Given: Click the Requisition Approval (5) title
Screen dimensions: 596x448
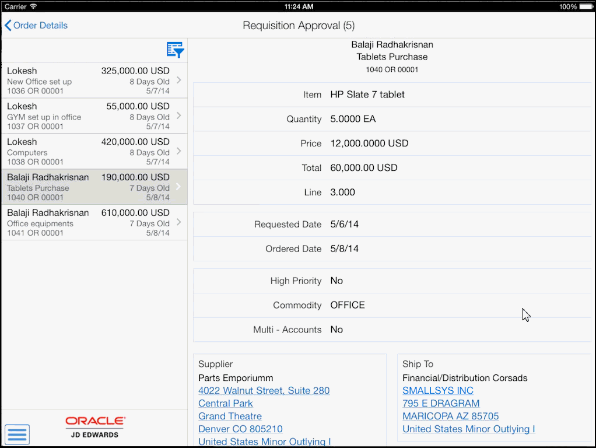Looking at the screenshot, I should [299, 26].
